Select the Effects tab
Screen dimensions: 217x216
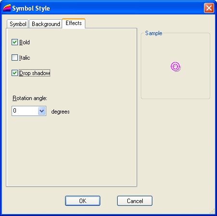[x=74, y=23]
